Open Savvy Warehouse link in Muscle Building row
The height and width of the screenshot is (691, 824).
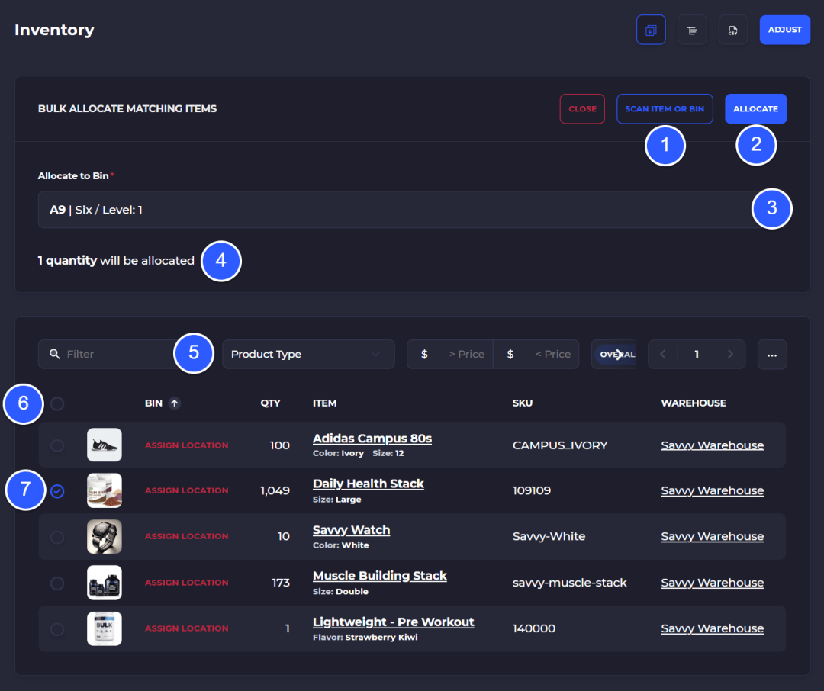pos(712,582)
